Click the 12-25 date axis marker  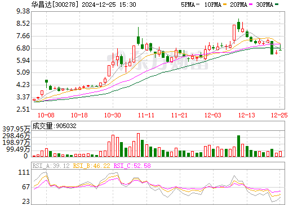tap(279, 115)
